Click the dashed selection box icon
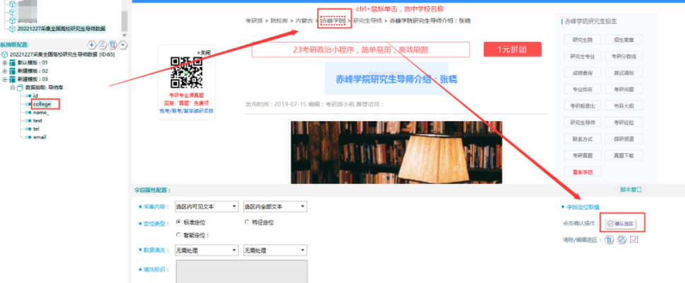This screenshot has height=283, width=685. tap(633, 238)
